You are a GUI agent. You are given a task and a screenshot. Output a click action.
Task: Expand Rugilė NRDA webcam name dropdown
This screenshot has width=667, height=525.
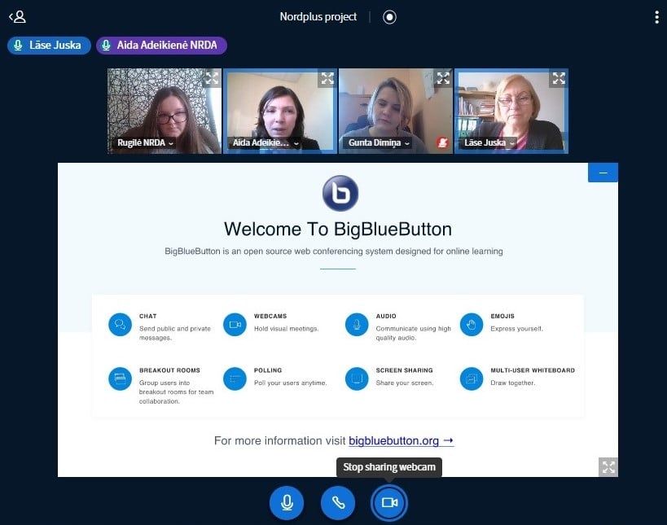point(145,143)
